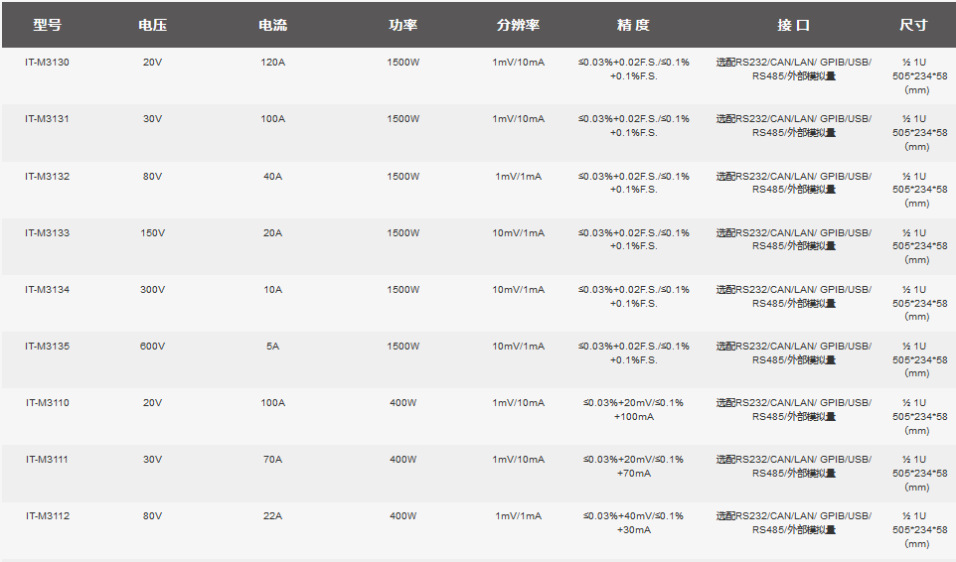
Task: Click the 电压 column header
Action: tap(152, 25)
